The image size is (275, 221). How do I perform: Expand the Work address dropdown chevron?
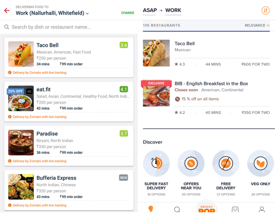pyautogui.click(x=88, y=13)
